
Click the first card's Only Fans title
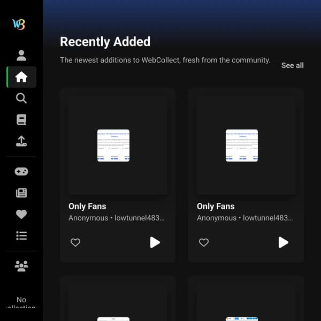point(87,207)
